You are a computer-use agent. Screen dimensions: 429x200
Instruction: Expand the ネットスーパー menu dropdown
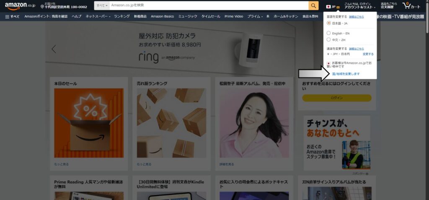[x=98, y=16]
